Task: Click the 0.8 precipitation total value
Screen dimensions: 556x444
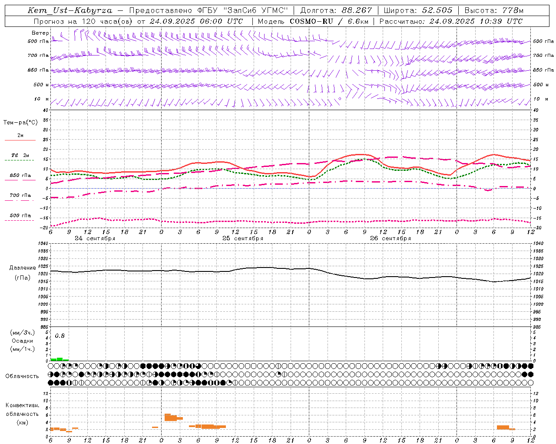Action: pyautogui.click(x=60, y=336)
